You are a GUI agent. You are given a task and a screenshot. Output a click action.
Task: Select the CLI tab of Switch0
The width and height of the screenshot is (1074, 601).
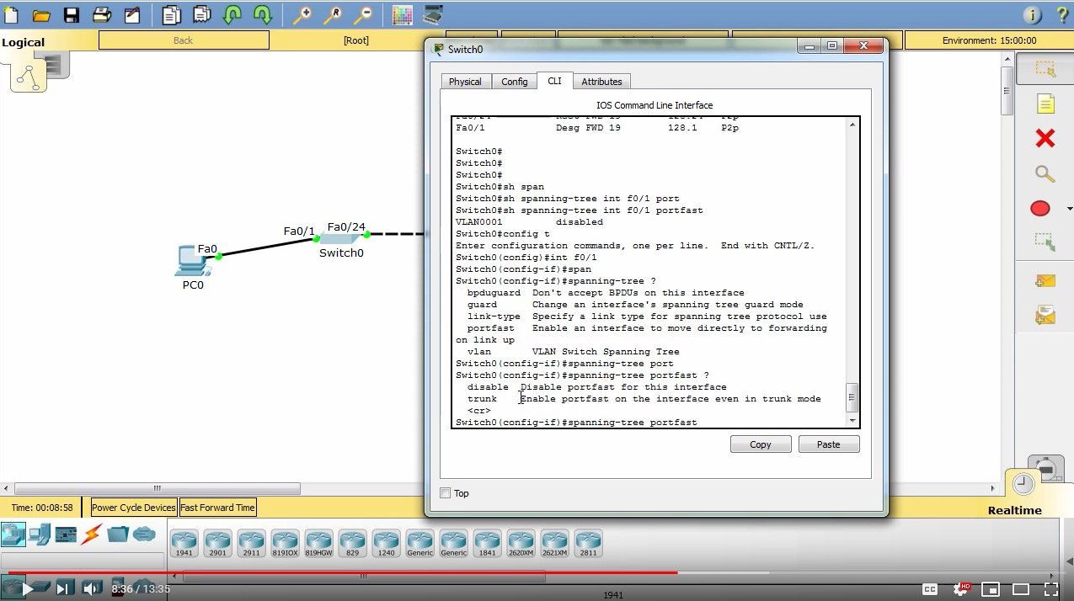point(554,81)
